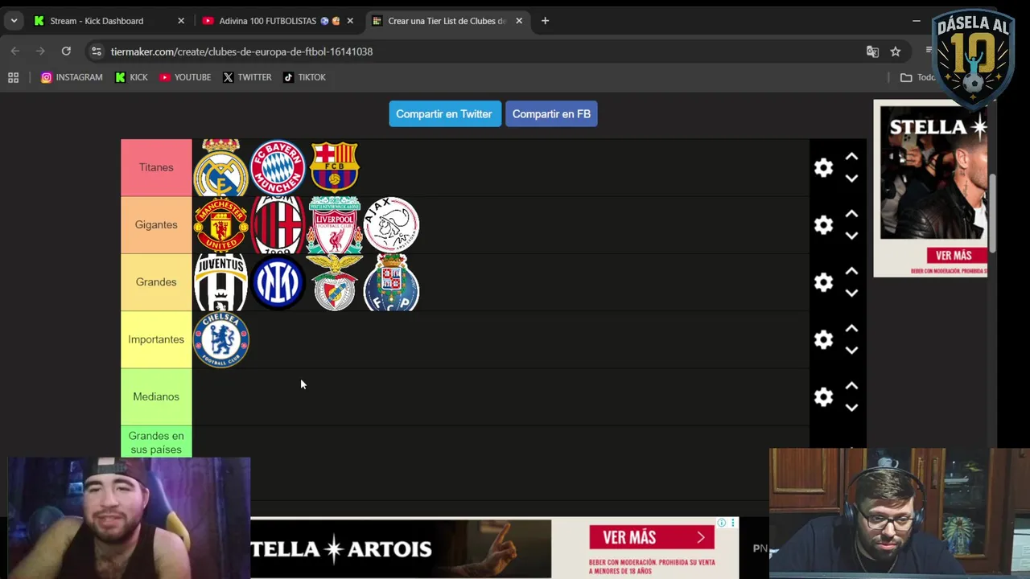Click the Chelsea crest in Importantes
Image resolution: width=1030 pixels, height=579 pixels.
221,339
